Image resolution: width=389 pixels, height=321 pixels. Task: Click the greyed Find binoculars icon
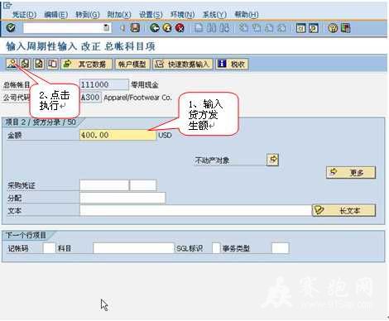click(212, 28)
